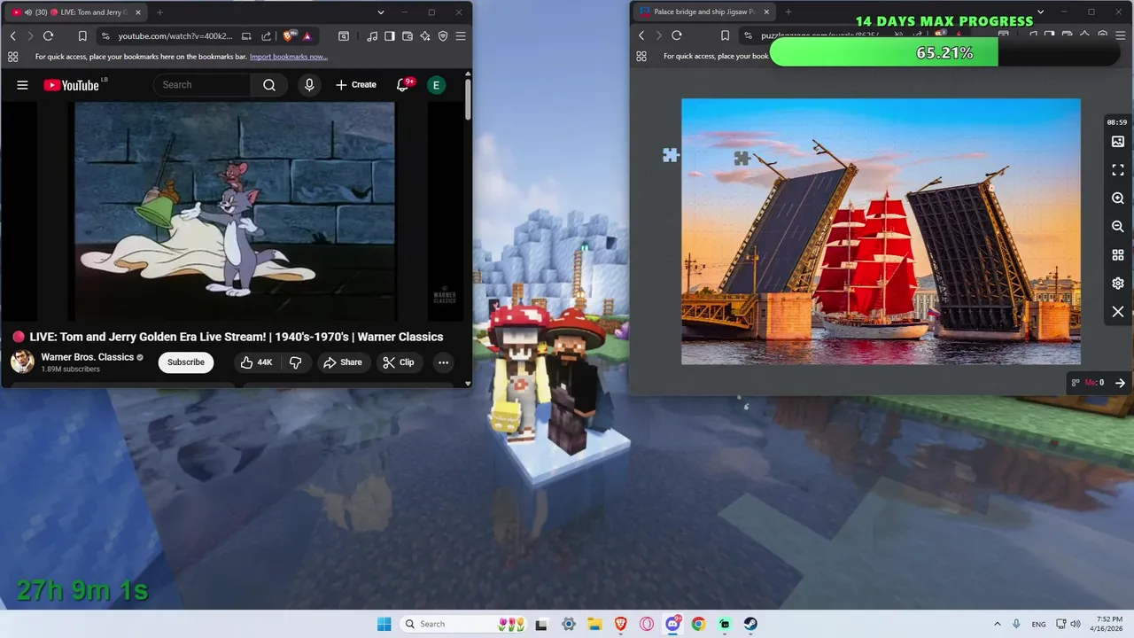The image size is (1134, 638).
Task: Open the puzzle pieces grid icon
Action: pyautogui.click(x=1118, y=255)
